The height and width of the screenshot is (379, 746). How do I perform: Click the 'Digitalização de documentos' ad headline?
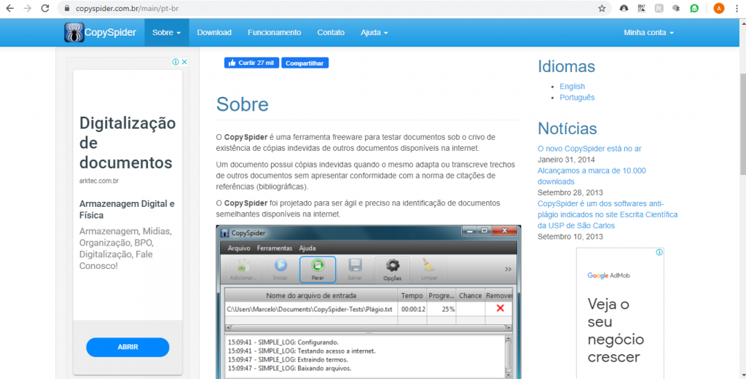(127, 143)
